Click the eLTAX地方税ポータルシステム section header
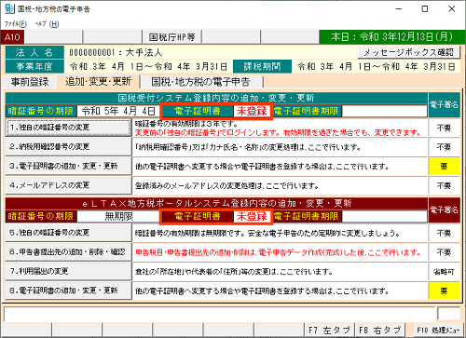 (216, 203)
